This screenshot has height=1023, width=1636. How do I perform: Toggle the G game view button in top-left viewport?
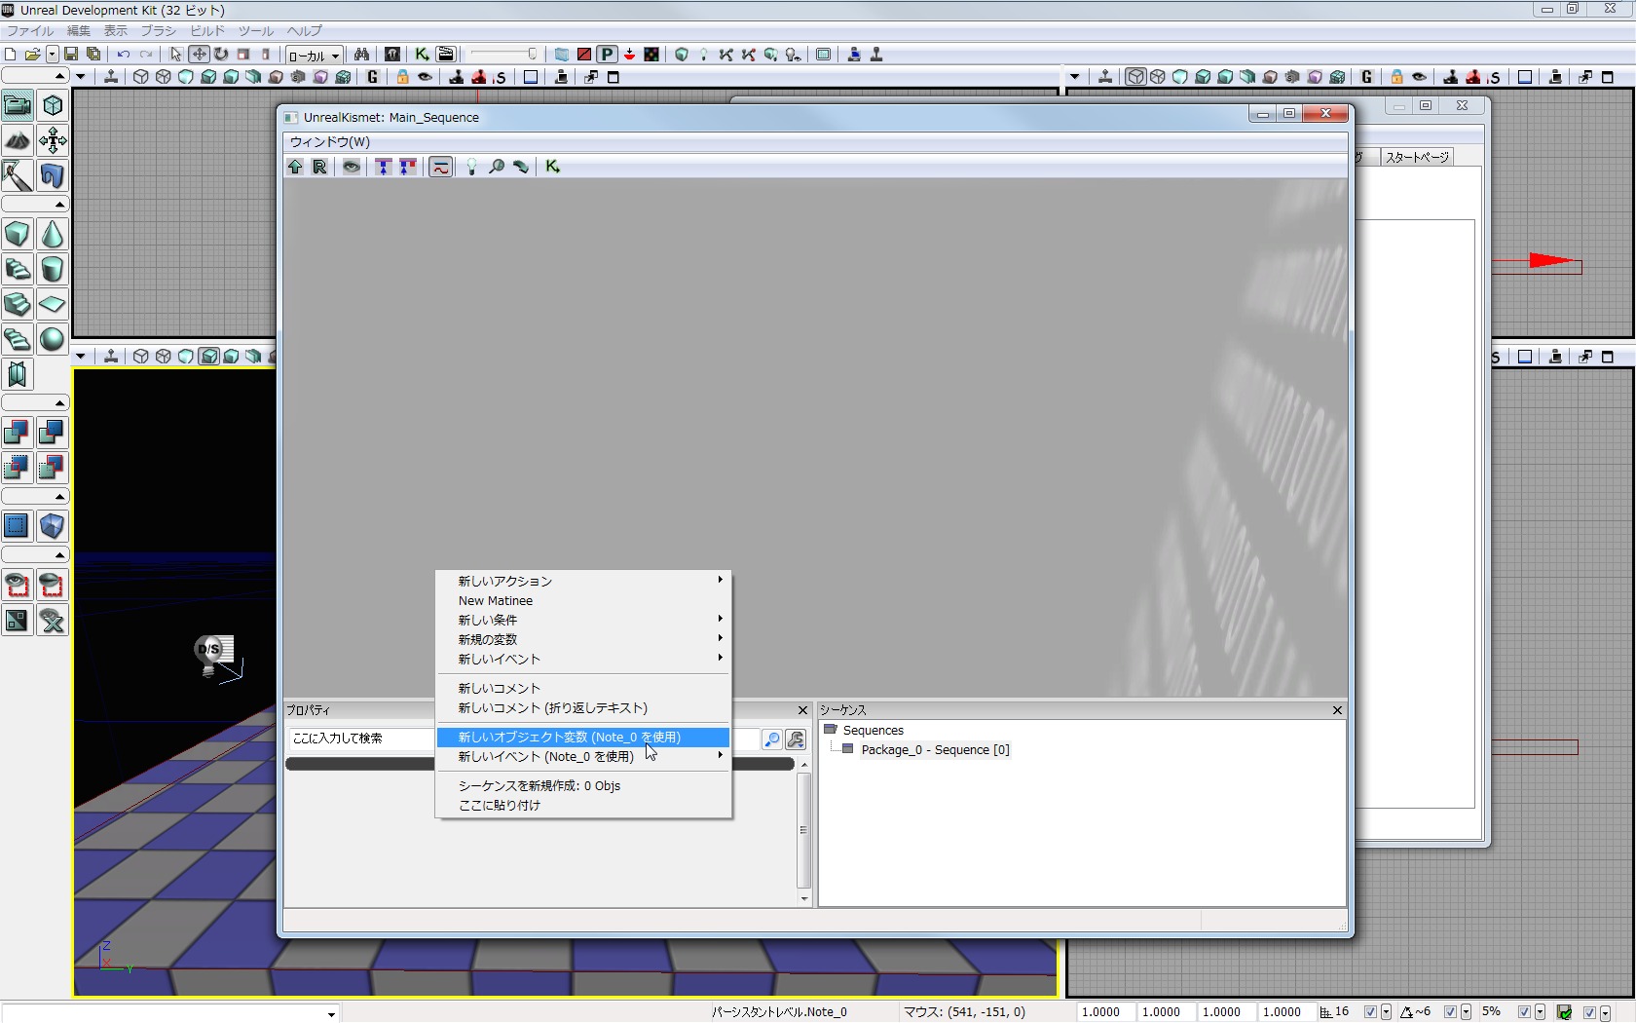click(x=373, y=77)
